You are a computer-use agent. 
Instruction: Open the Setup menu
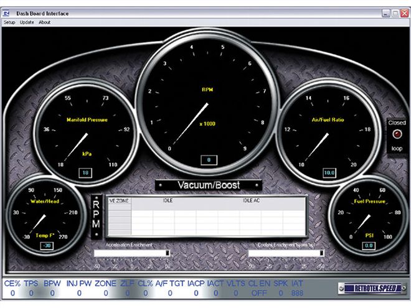coord(9,22)
